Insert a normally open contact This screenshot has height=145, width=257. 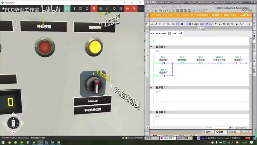pos(152,33)
